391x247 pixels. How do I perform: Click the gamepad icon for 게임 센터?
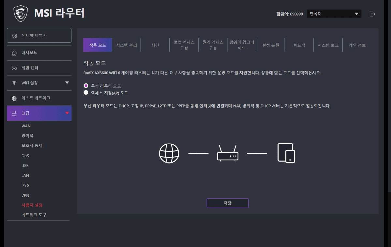point(14,68)
